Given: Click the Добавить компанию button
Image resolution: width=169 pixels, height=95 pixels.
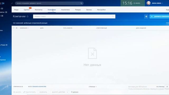Looking at the screenshot, I should point(159,16).
